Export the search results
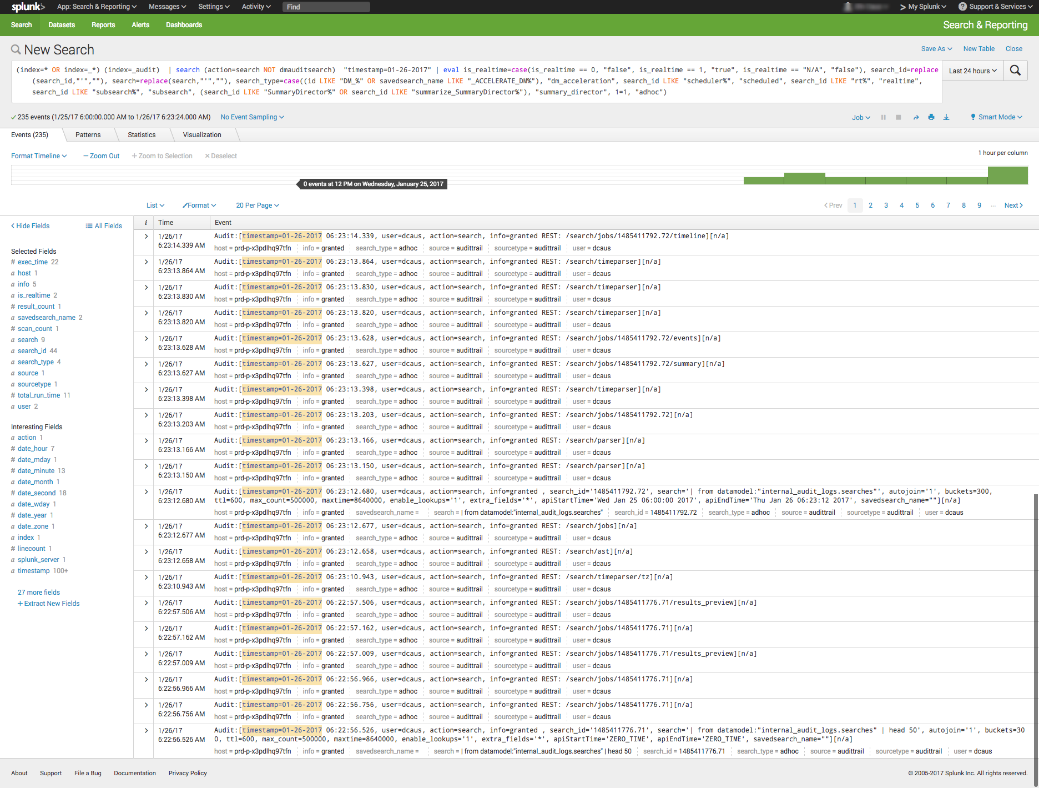 tap(947, 117)
